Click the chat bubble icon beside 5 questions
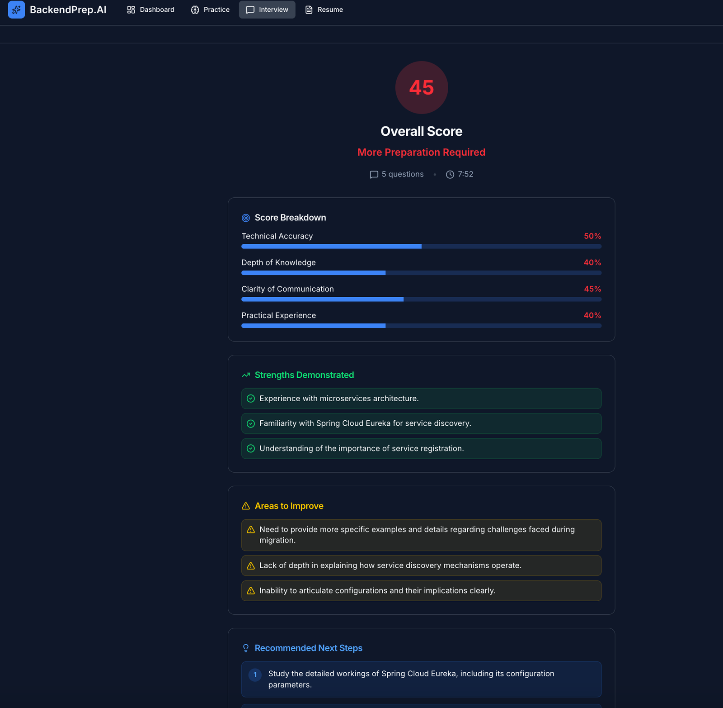The image size is (723, 708). (x=374, y=175)
